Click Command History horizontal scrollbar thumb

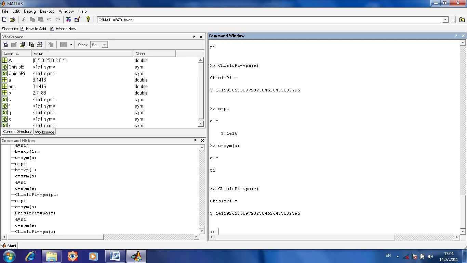coord(55,237)
